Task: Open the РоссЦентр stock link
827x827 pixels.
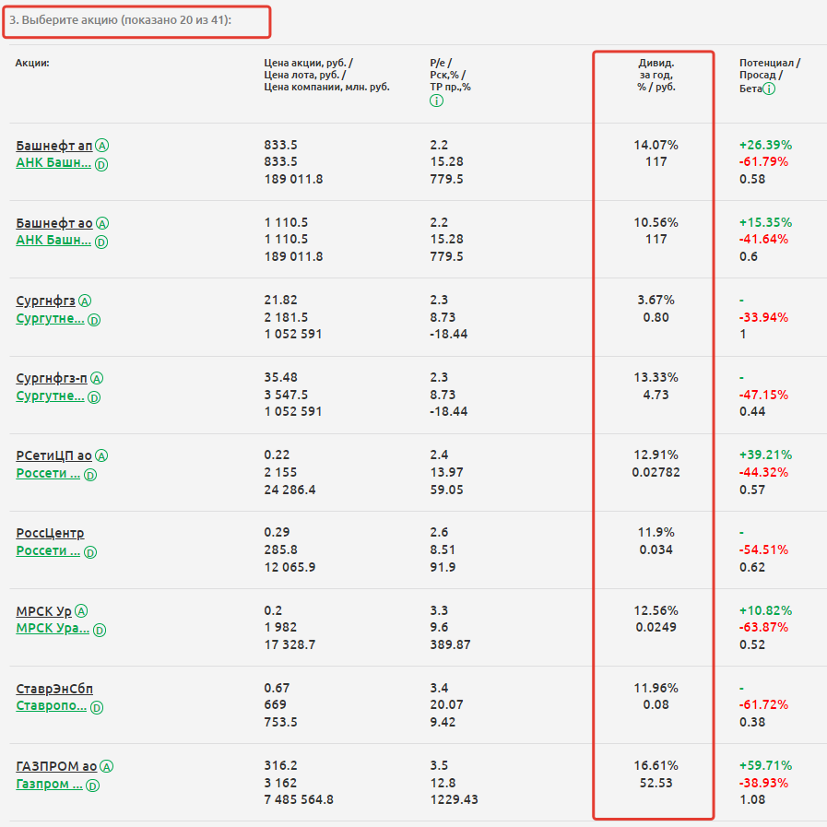Action: tap(50, 533)
